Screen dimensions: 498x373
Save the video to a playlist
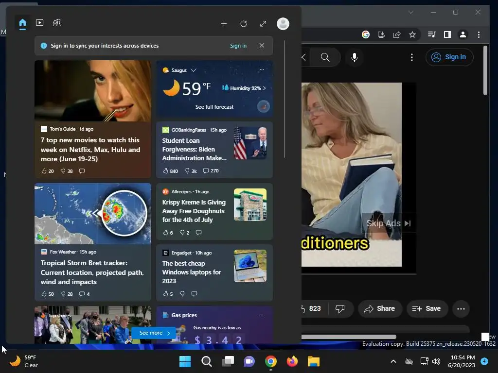[427, 308]
